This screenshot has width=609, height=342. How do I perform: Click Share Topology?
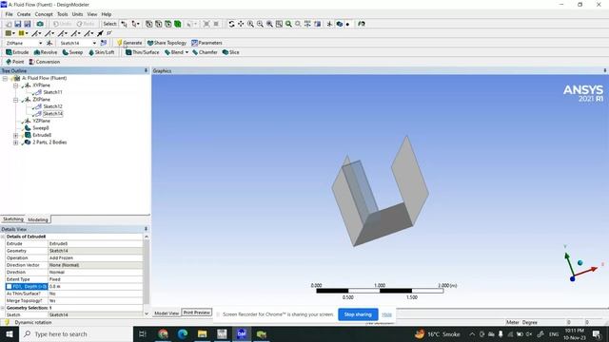(167, 43)
